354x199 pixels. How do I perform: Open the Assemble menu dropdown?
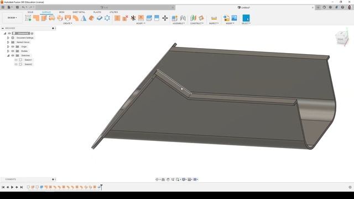pyautogui.click(x=179, y=23)
